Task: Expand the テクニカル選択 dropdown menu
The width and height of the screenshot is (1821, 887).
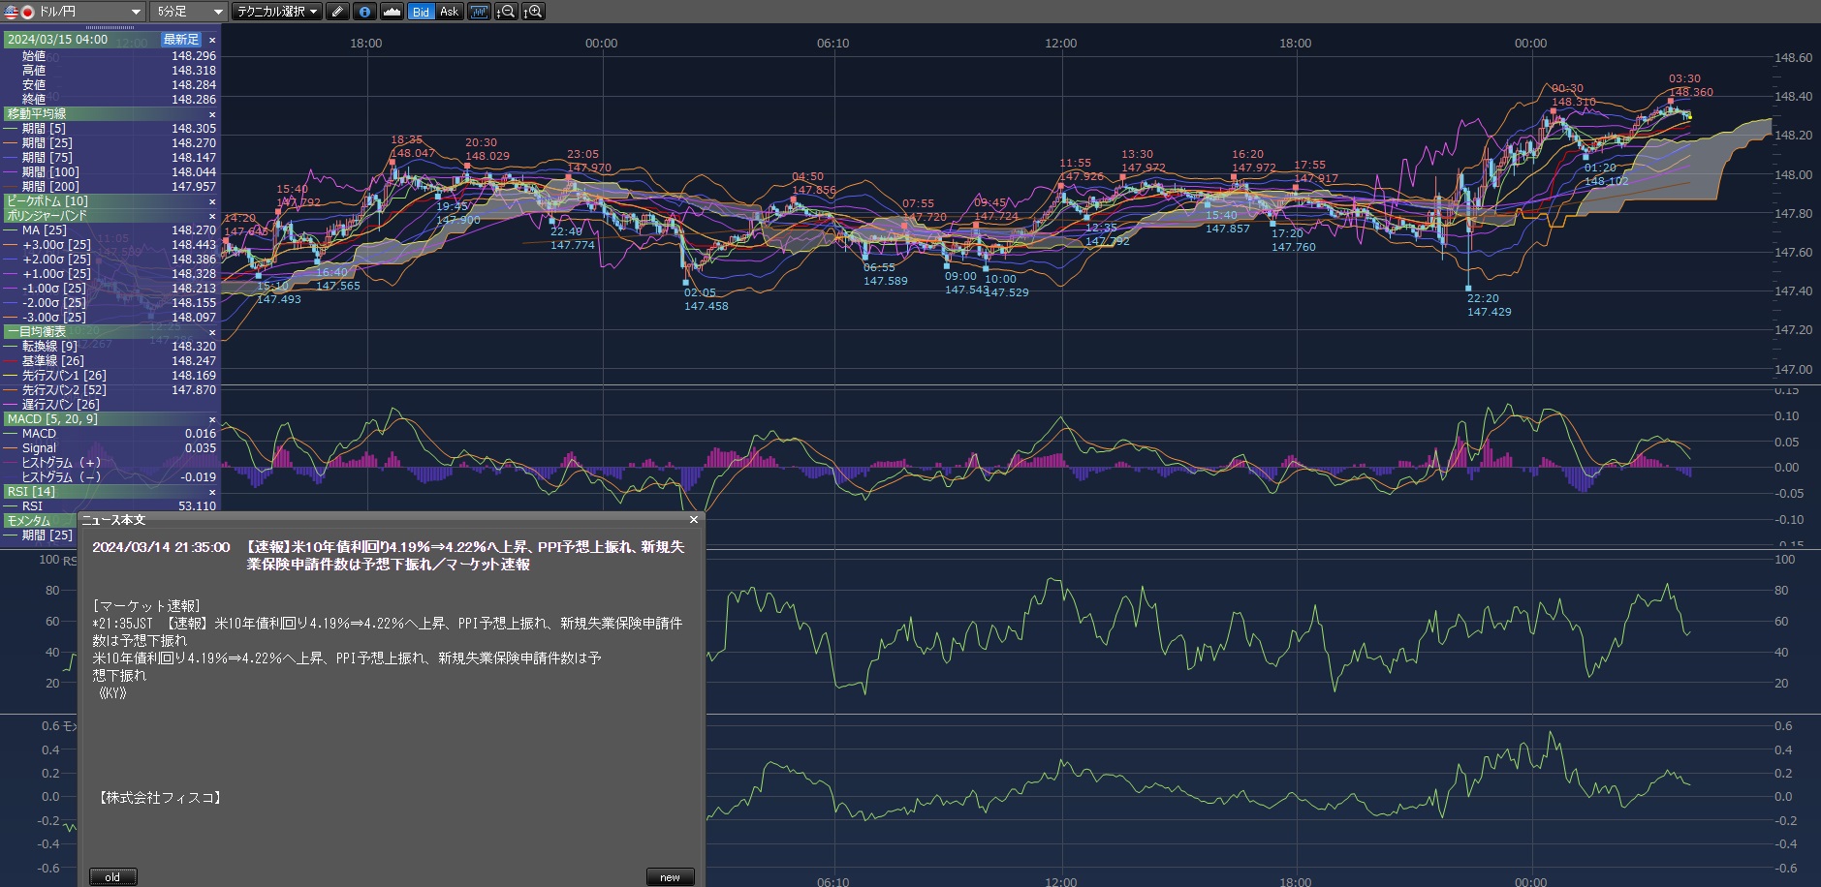Action: pos(276,12)
